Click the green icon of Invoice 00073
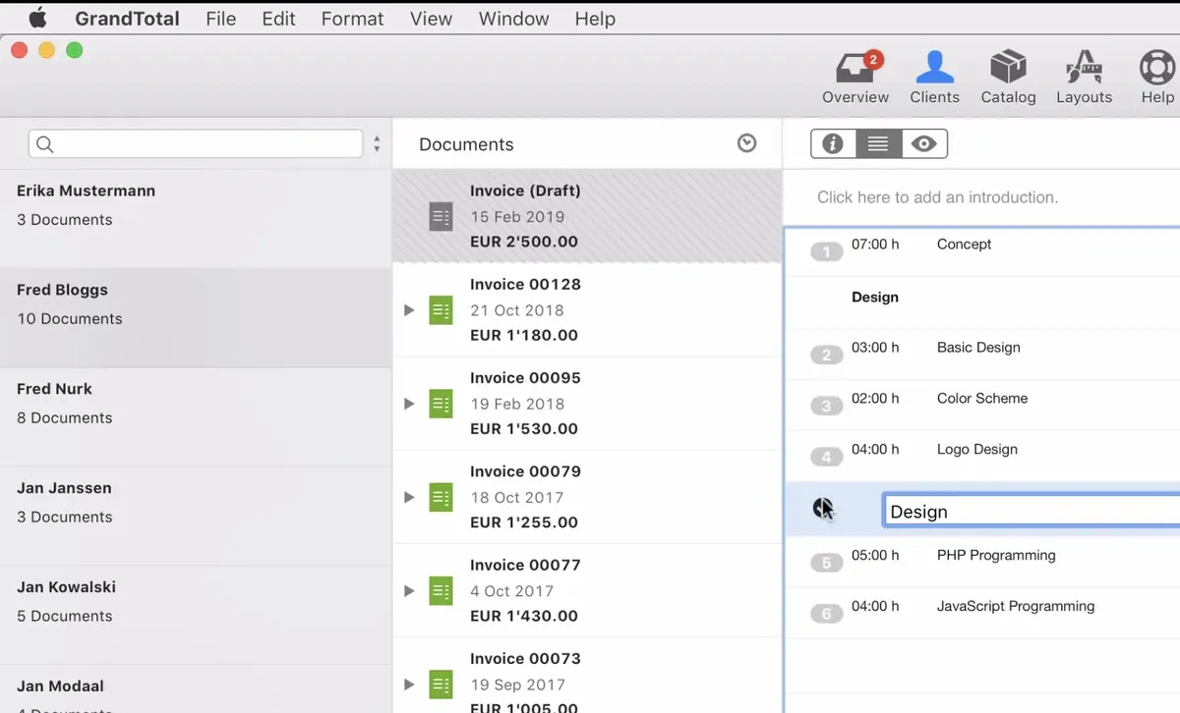The image size is (1180, 713). (x=442, y=685)
